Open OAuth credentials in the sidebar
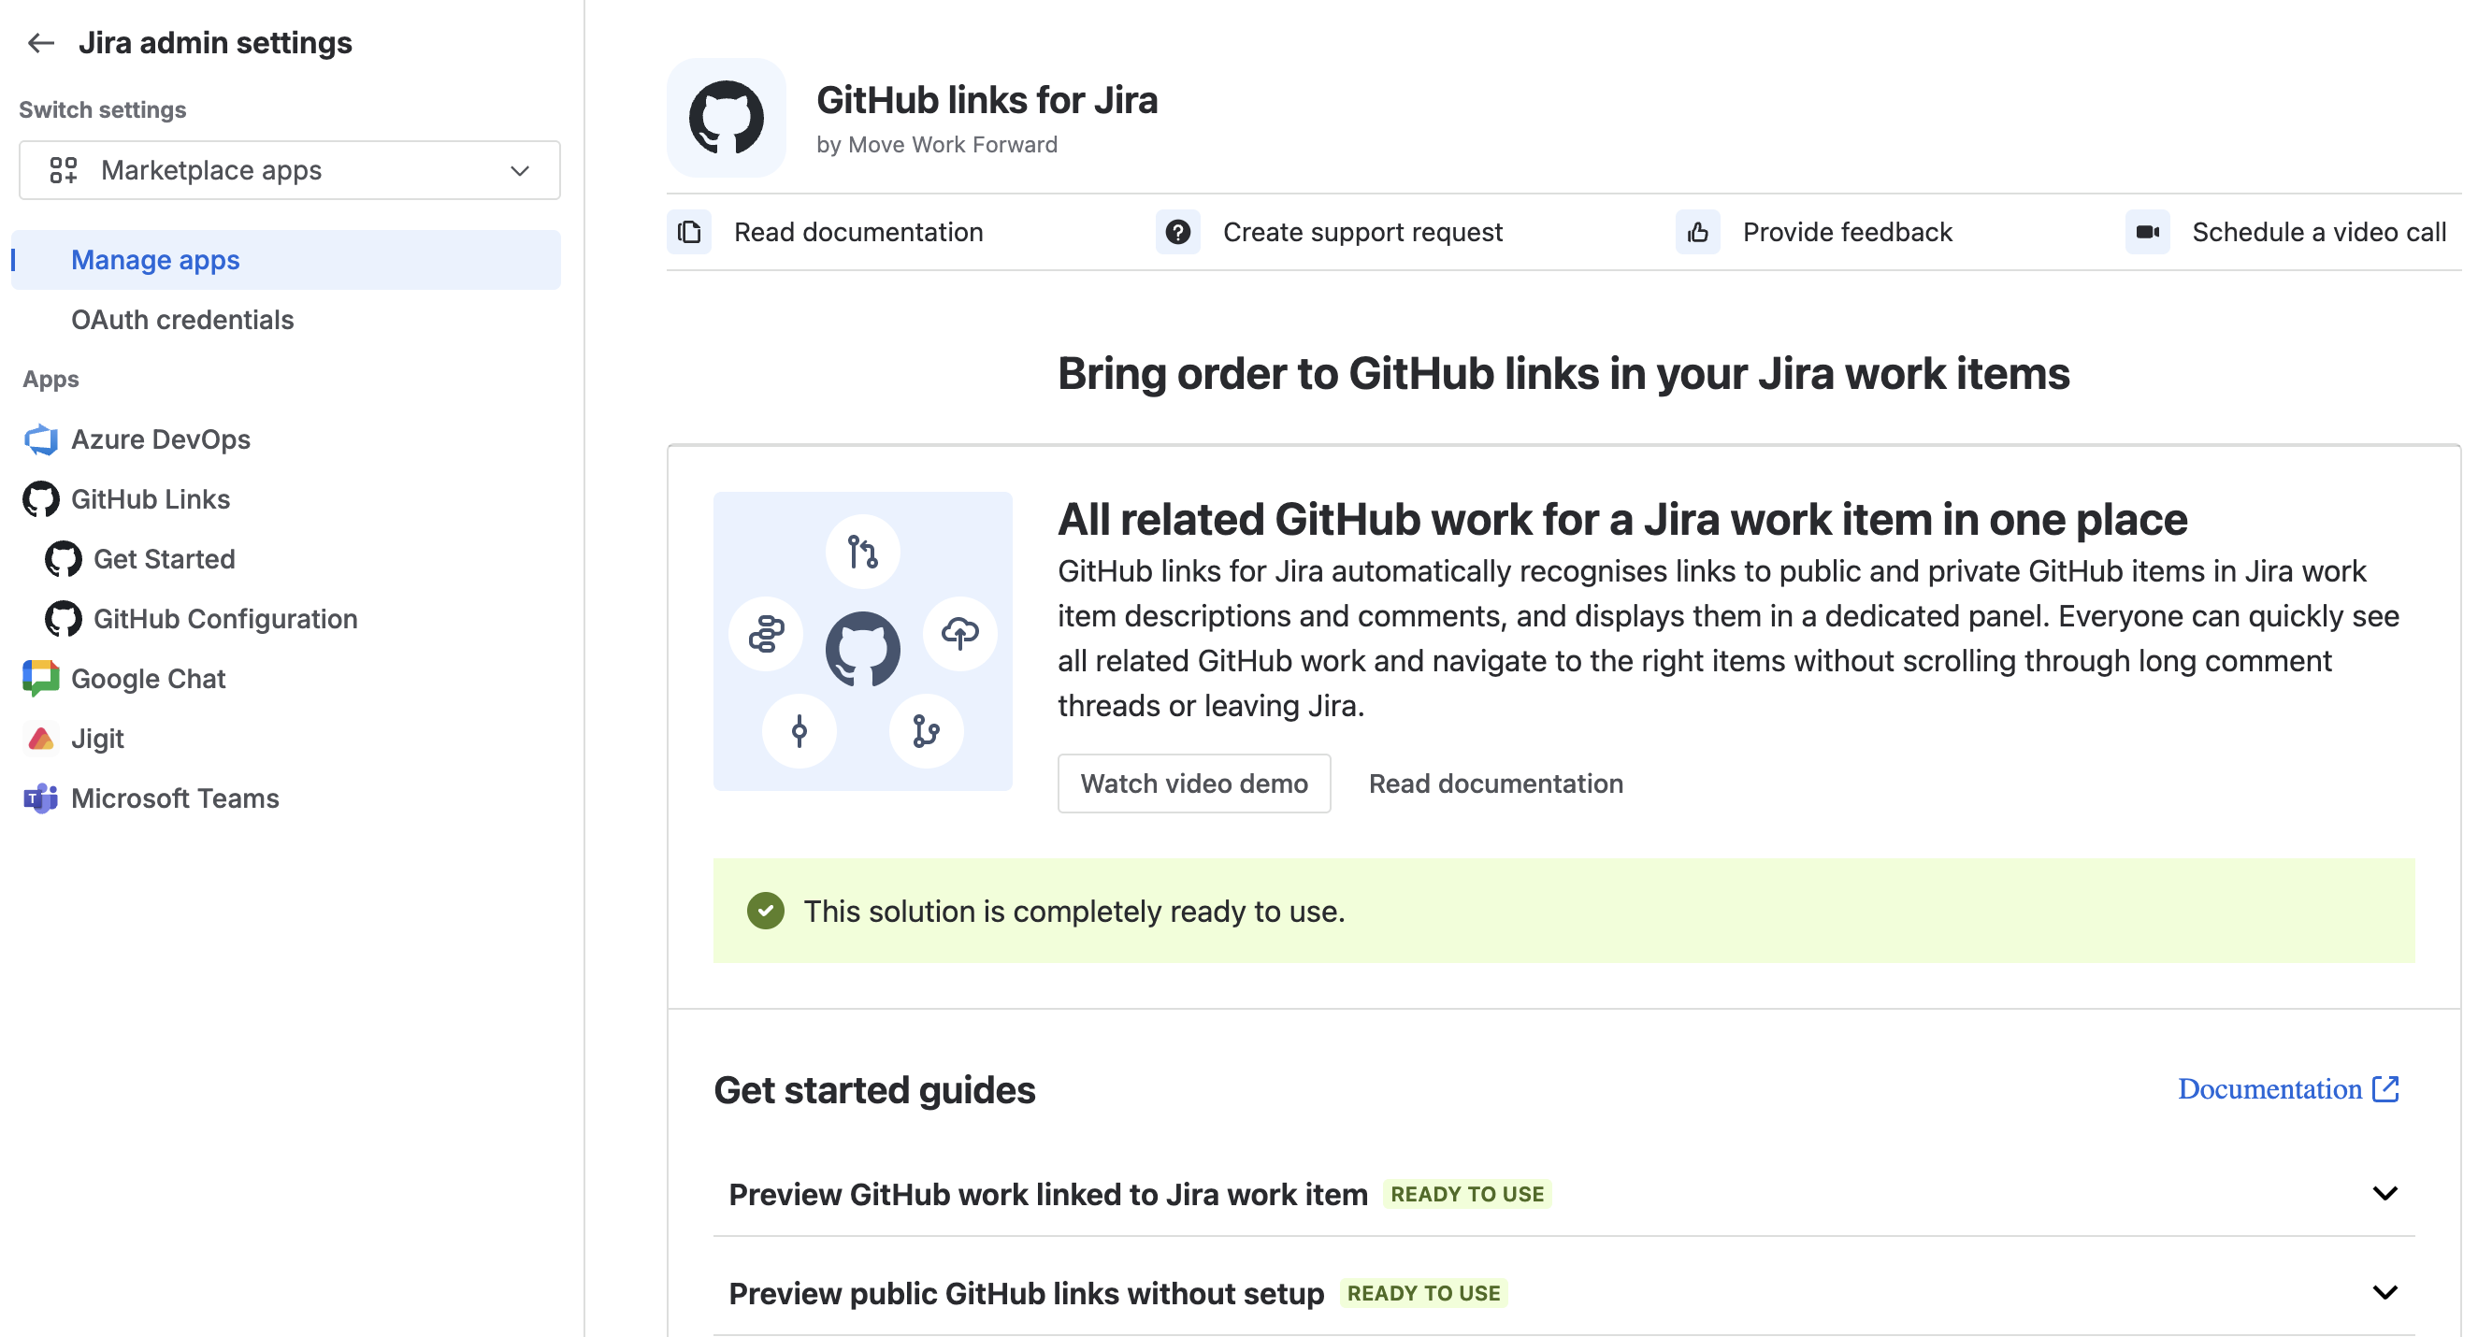 point(181,320)
